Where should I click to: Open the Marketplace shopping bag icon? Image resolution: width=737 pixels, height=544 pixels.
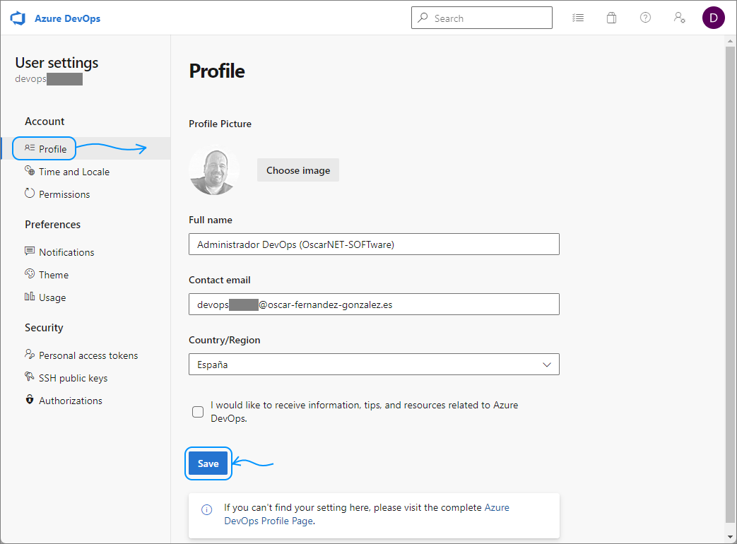[x=611, y=18]
